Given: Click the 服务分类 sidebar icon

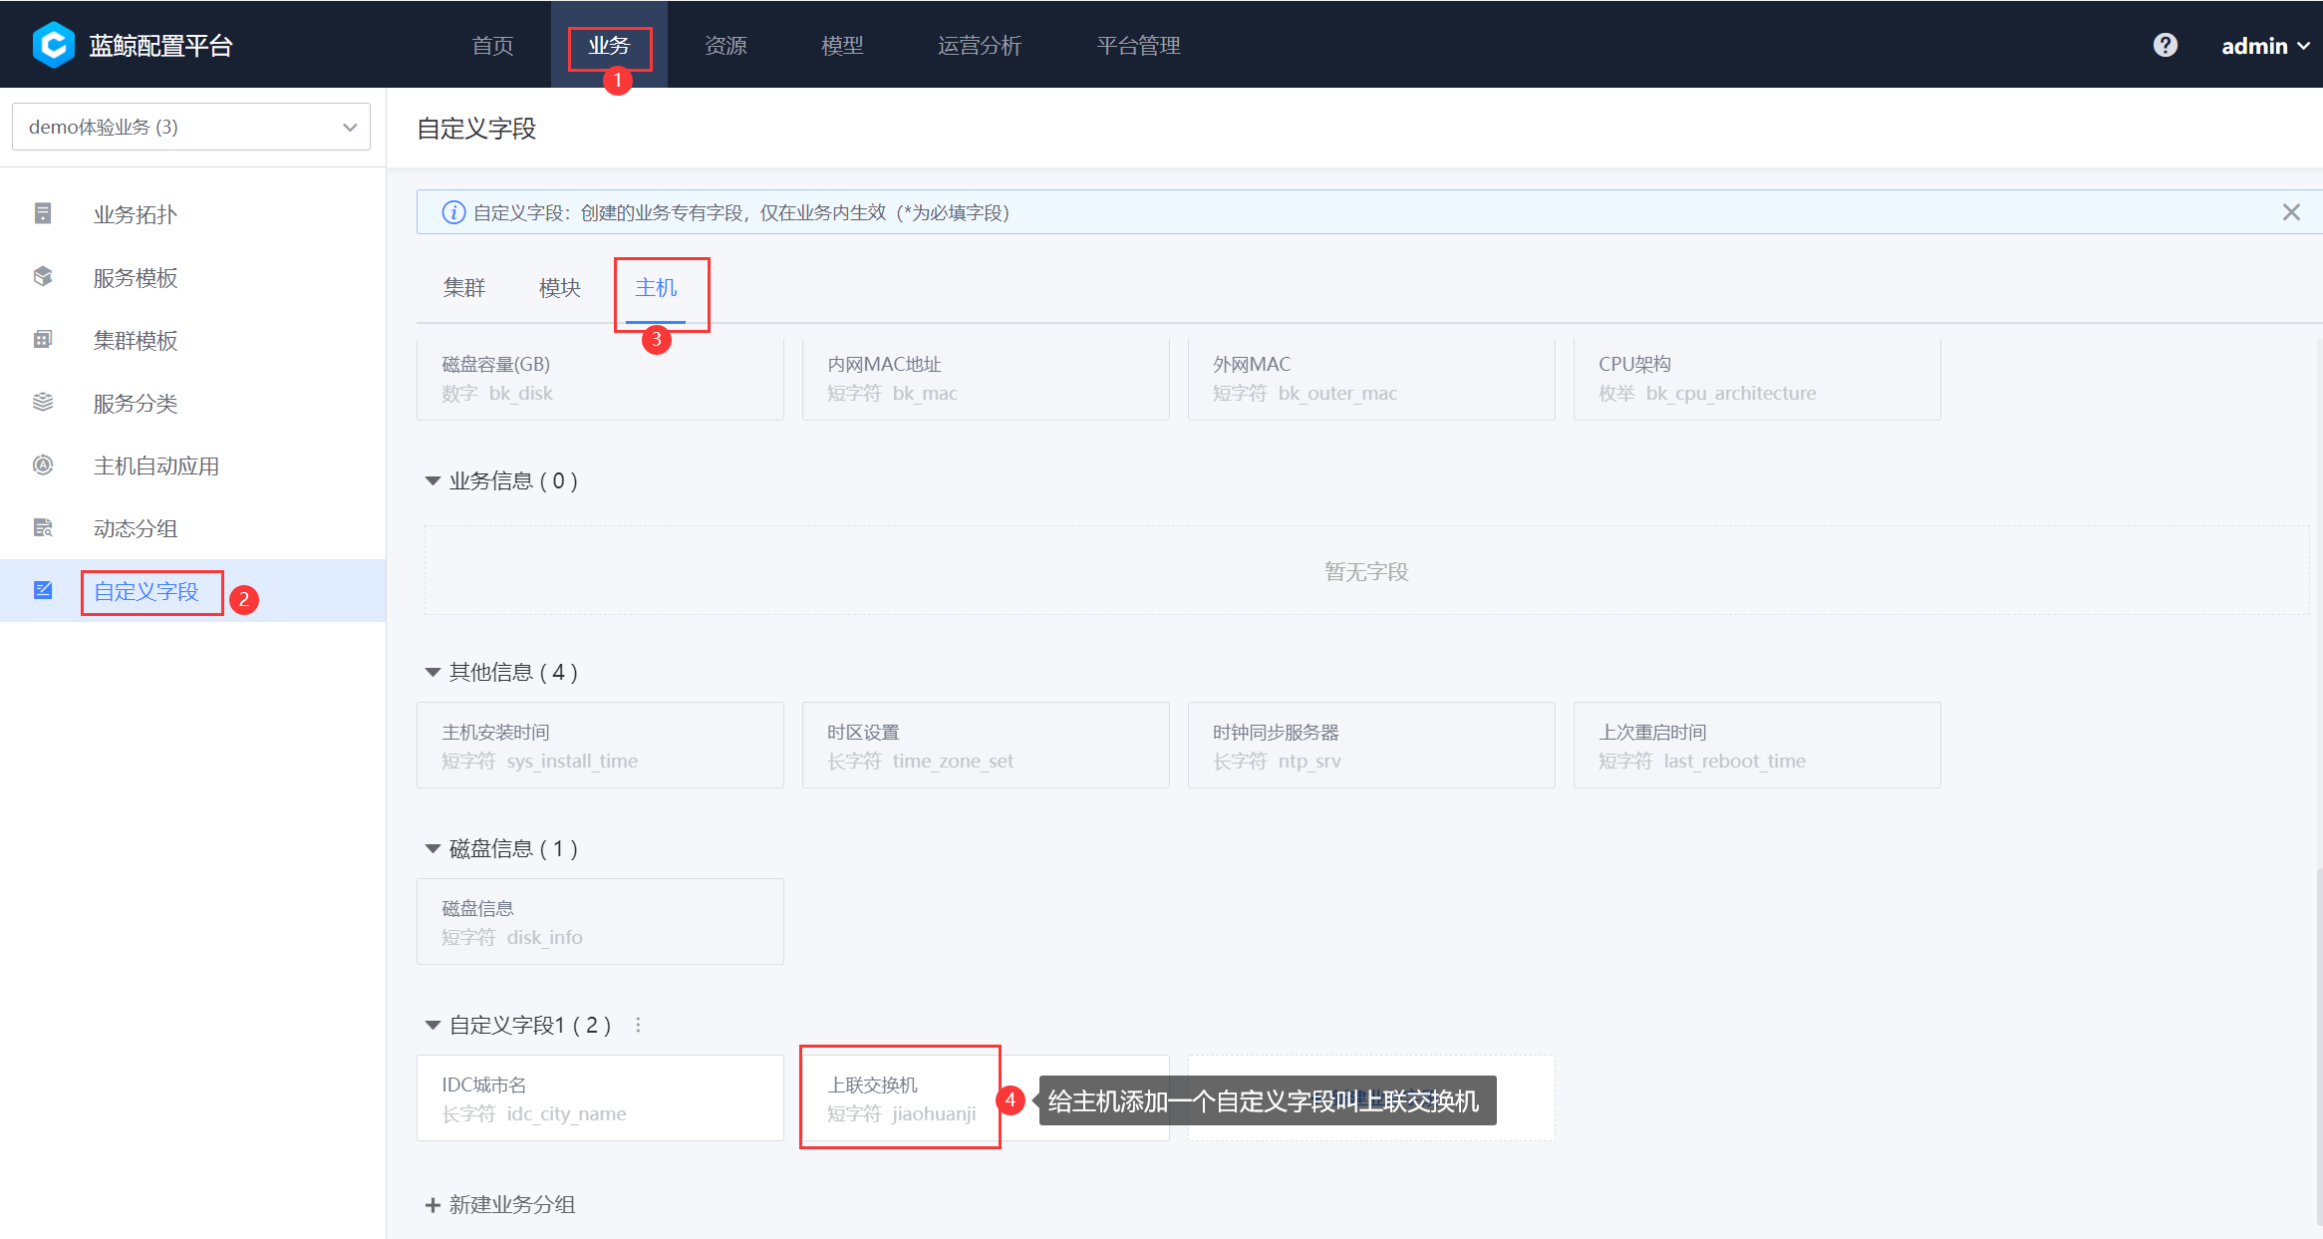Looking at the screenshot, I should pyautogui.click(x=43, y=402).
